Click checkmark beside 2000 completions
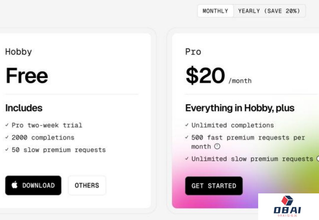Screen dimensions: 319x220 tap(7, 137)
